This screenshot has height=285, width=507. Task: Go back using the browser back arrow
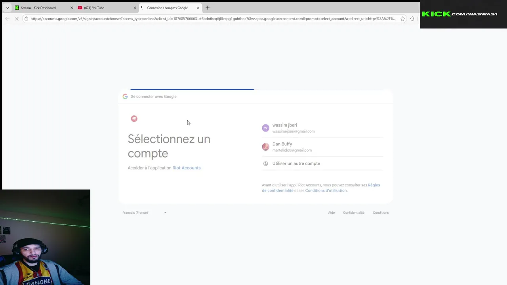point(7,19)
